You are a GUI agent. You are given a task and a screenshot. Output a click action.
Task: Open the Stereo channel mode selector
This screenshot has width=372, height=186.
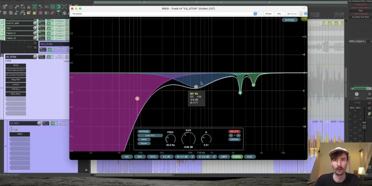pos(144,143)
